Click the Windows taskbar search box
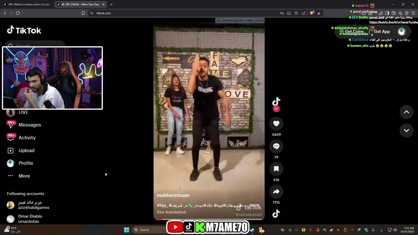Viewport: 418px width, 235px height. point(150,230)
